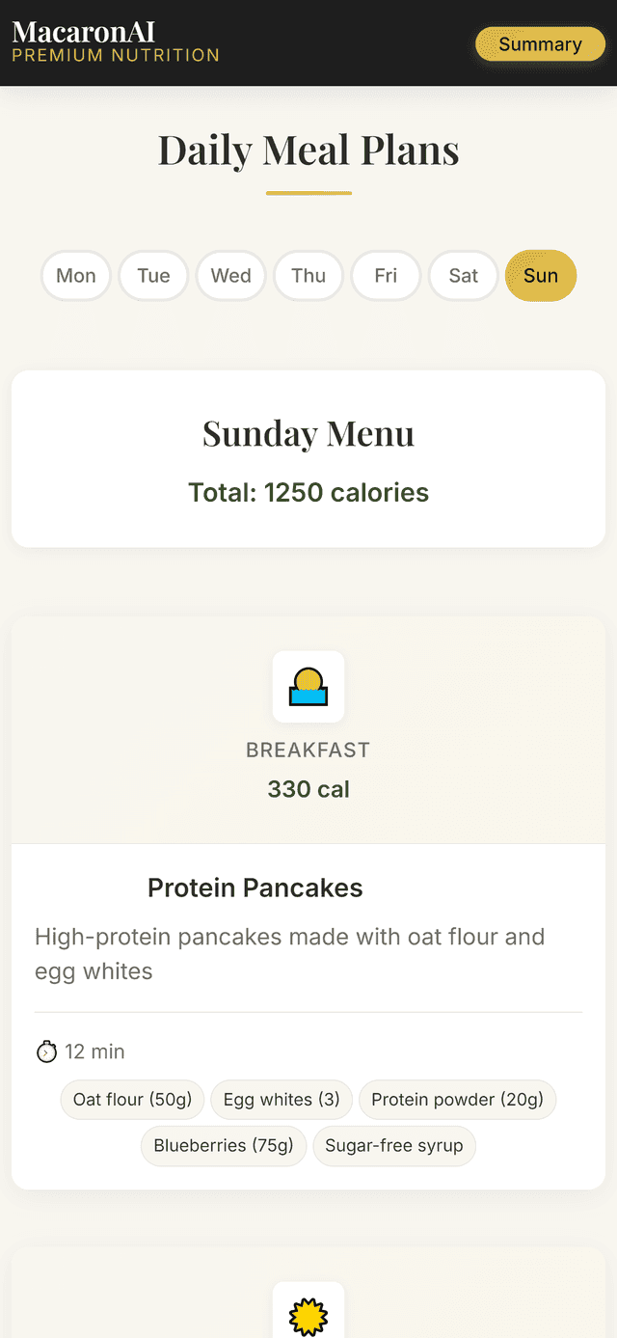The width and height of the screenshot is (617, 1338).
Task: Open the Summary panel
Action: tap(539, 43)
